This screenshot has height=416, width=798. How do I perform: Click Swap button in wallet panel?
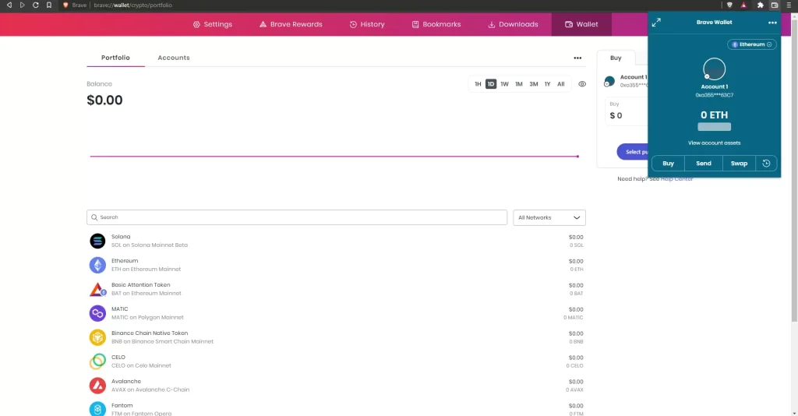tap(739, 164)
